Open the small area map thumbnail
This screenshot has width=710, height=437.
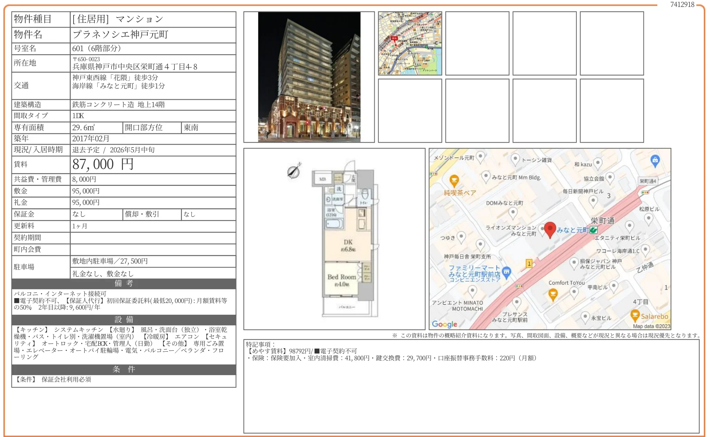[x=410, y=44]
